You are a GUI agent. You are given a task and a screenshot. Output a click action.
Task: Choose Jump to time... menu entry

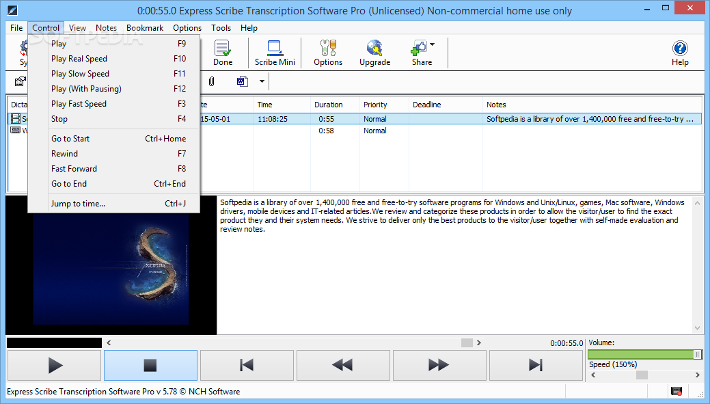(113, 203)
